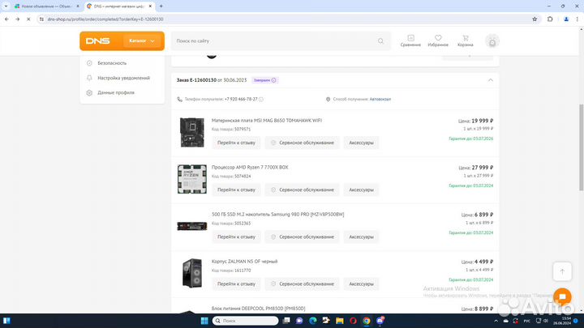
Task: Close the DNS browser tab
Action: (150, 6)
